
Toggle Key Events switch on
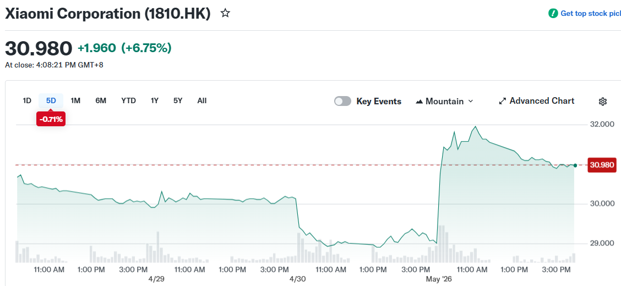point(342,101)
